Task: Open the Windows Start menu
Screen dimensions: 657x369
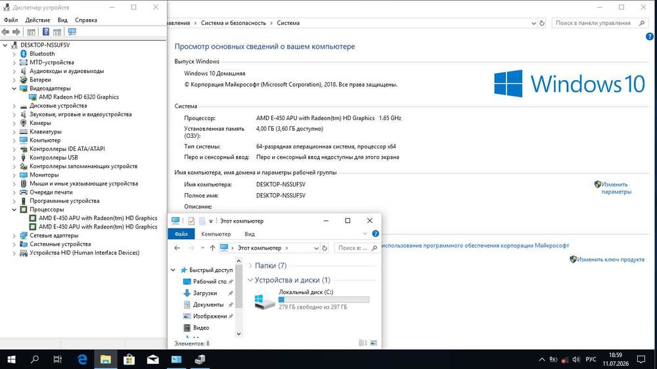Action: (11, 359)
